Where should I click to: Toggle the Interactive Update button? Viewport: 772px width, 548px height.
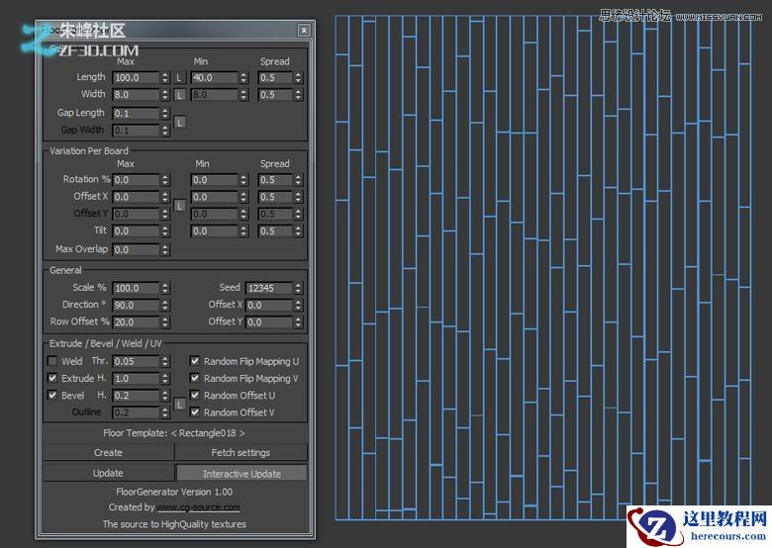pos(241,473)
